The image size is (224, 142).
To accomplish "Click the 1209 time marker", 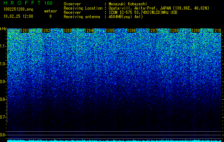I will 196,31.
